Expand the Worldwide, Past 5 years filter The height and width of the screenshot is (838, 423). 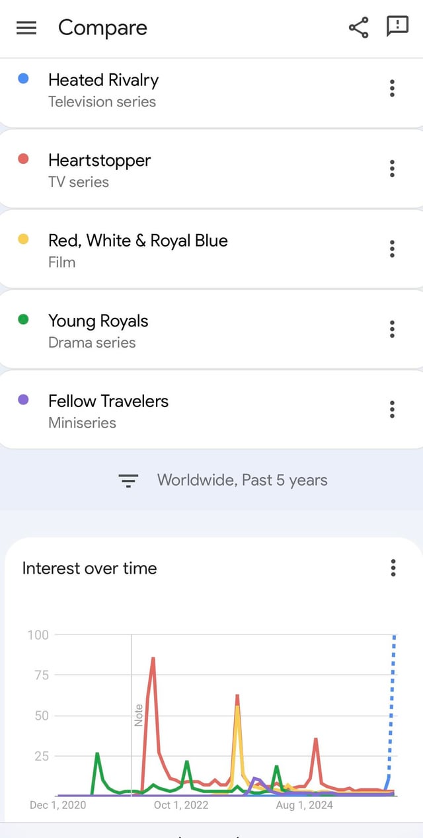[x=242, y=480]
